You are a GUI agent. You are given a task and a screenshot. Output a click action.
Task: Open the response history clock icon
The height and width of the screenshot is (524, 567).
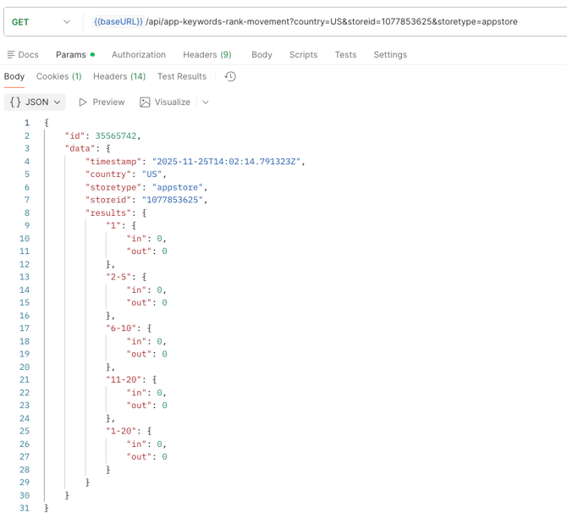230,77
